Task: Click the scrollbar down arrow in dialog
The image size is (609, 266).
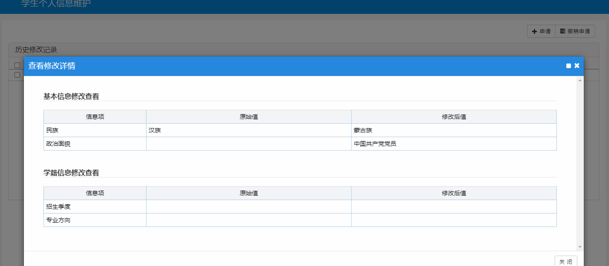Action: coord(580,247)
